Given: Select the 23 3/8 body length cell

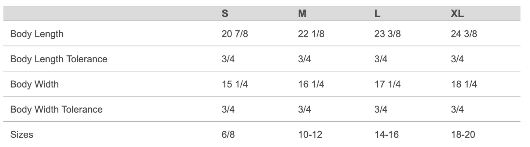Looking at the screenshot, I should [387, 34].
